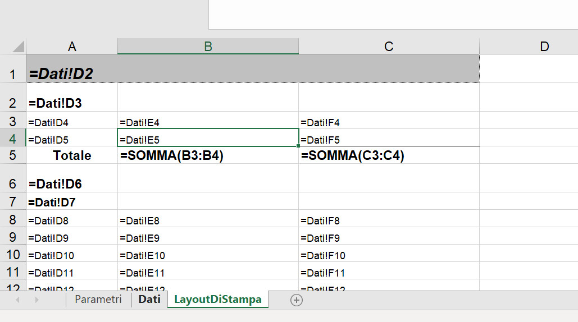Viewport: 578px width, 322px height.
Task: Select the Totale cell
Action: click(x=72, y=155)
